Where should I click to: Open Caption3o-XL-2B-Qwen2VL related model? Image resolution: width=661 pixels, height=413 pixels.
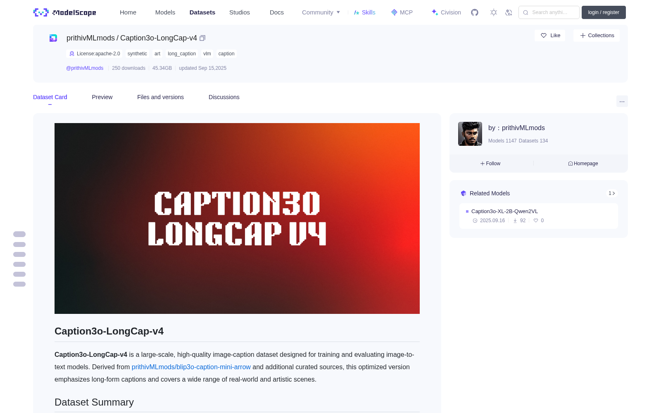tap(504, 211)
